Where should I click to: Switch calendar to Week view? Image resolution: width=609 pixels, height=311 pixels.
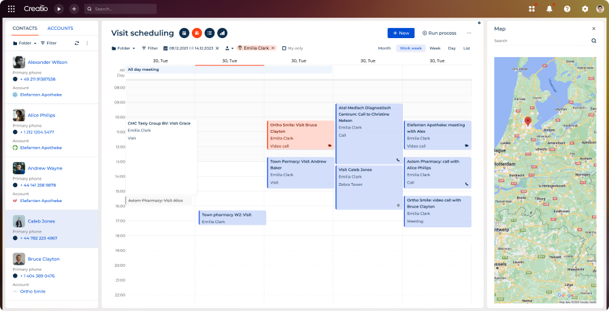pyautogui.click(x=435, y=48)
